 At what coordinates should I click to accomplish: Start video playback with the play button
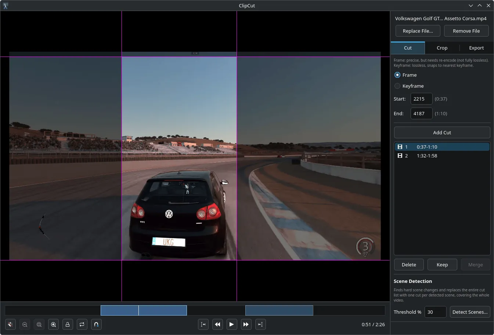pos(232,324)
